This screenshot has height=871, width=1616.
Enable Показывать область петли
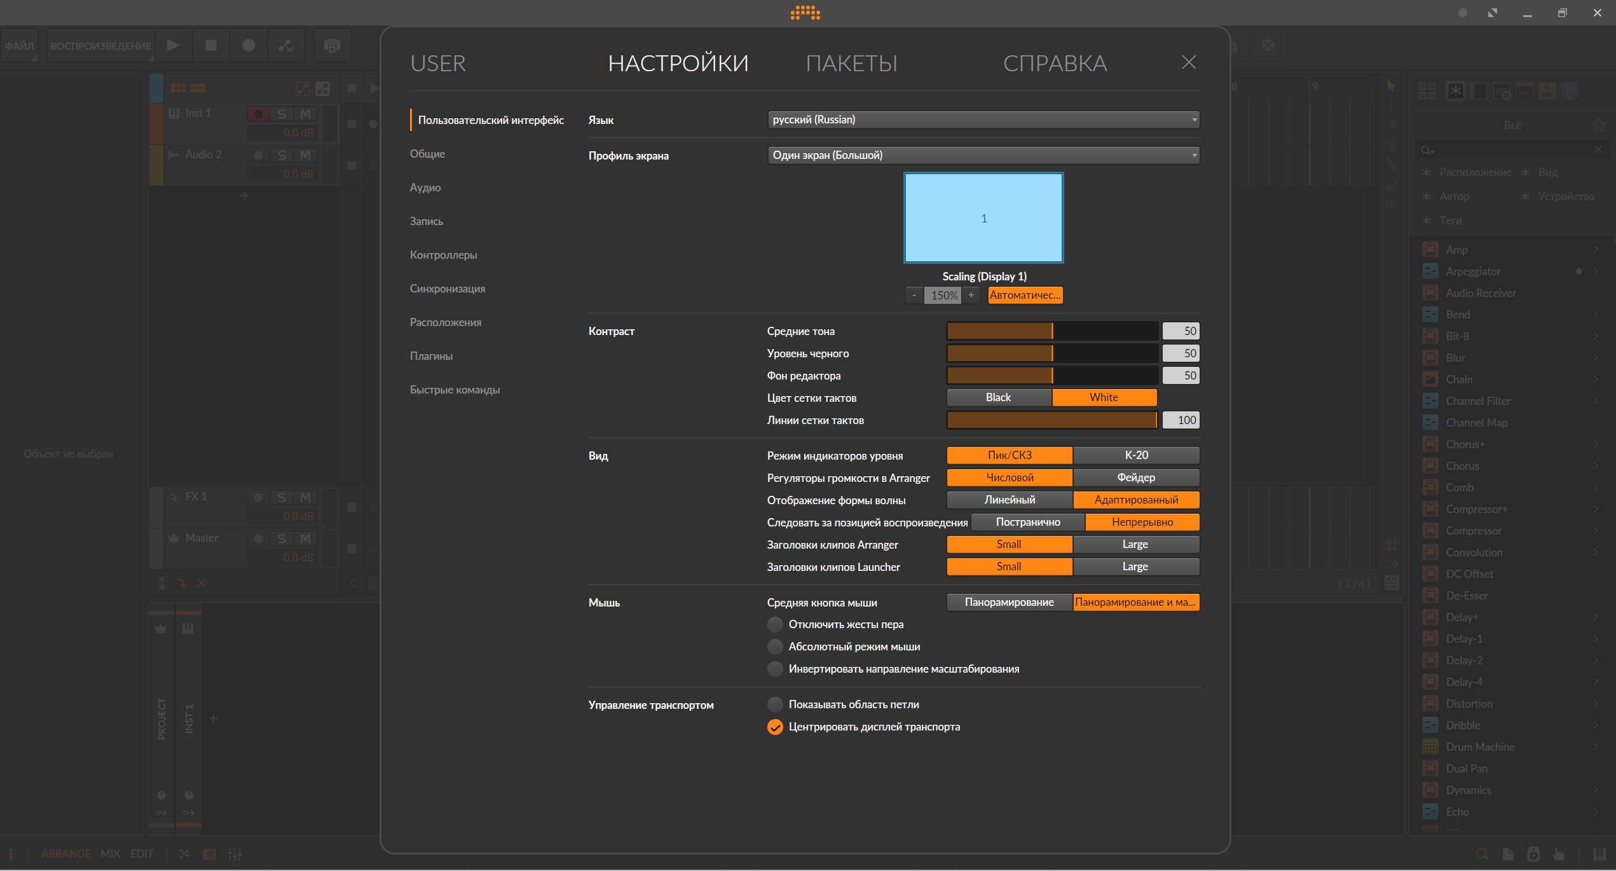[774, 704]
